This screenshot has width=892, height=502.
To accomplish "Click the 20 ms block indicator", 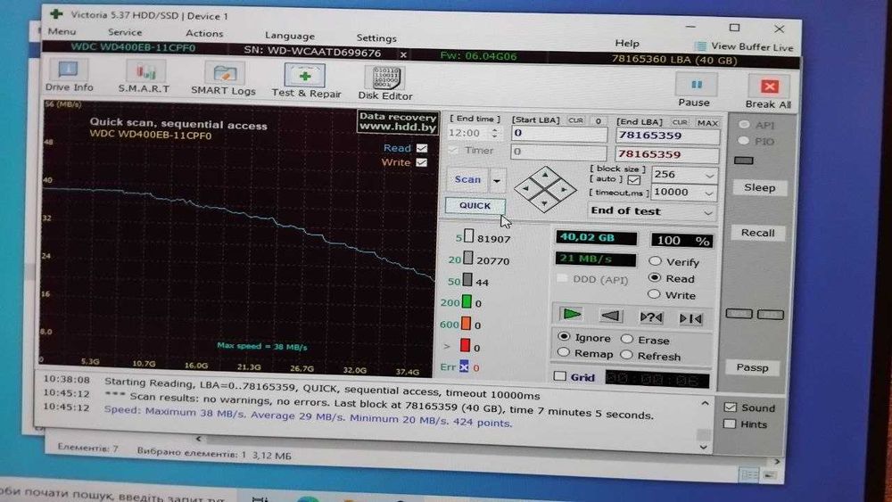I will click(467, 258).
